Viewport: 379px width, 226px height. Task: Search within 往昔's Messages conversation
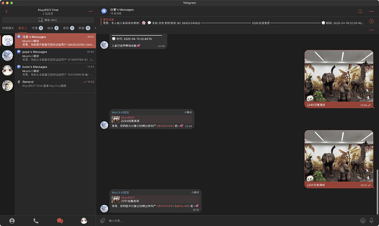click(x=360, y=12)
